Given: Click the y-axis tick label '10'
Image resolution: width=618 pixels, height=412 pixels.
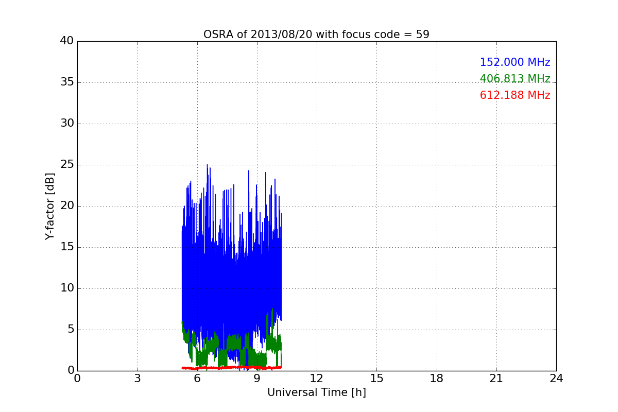Looking at the screenshot, I should click(x=67, y=288).
